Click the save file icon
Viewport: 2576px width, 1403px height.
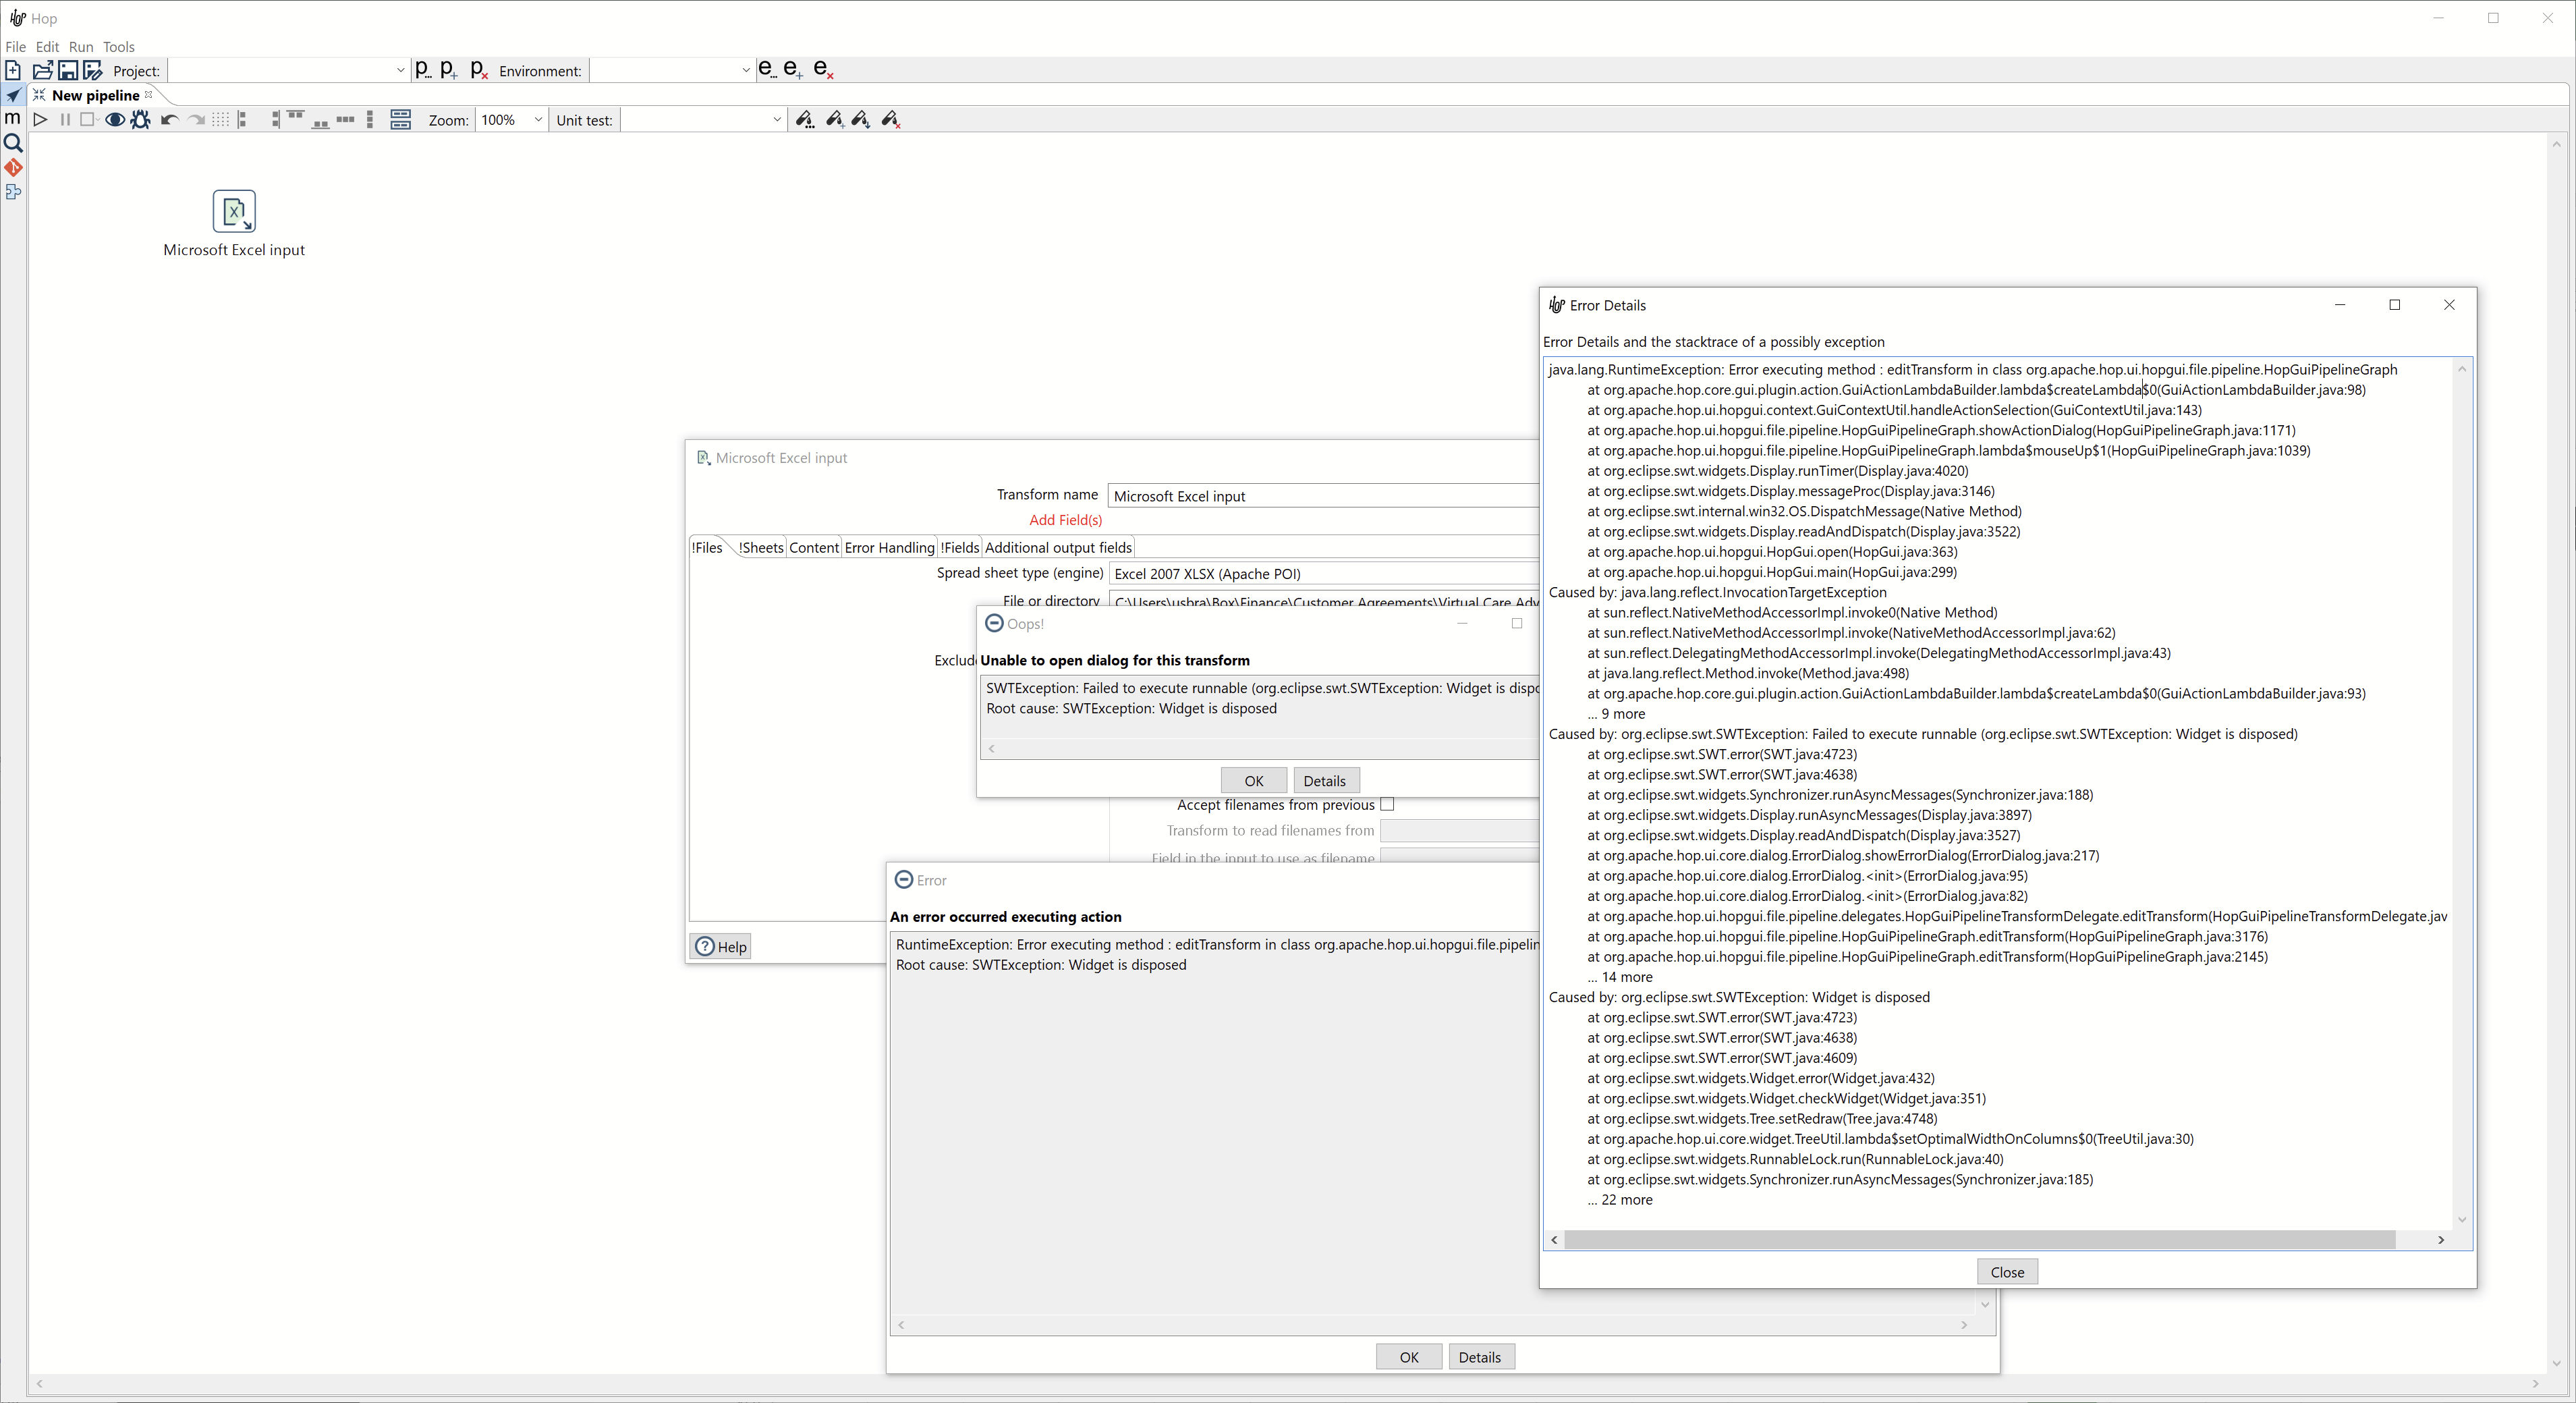pyautogui.click(x=68, y=70)
